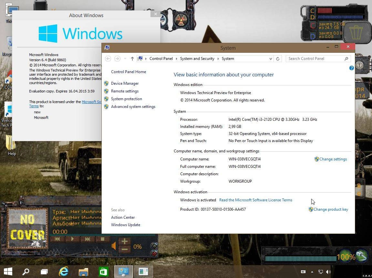Click the Refresh button in address bar

[x=278, y=59]
